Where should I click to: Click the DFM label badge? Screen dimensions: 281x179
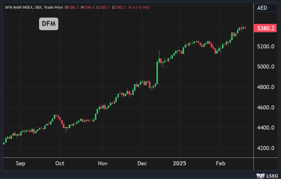[49, 24]
